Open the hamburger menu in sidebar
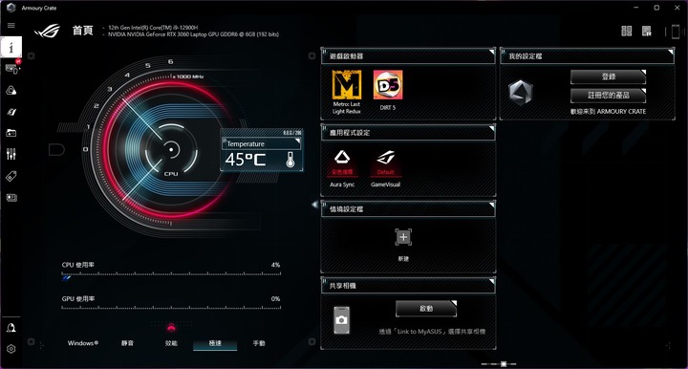The width and height of the screenshot is (688, 369). pyautogui.click(x=11, y=26)
